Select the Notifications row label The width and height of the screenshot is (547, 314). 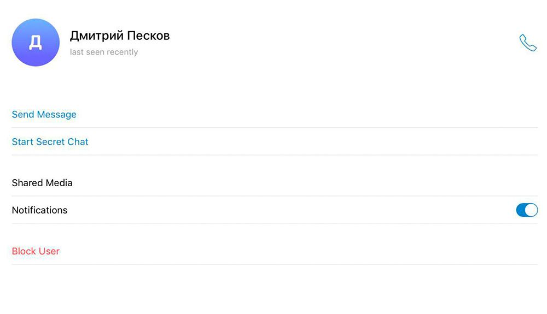click(39, 210)
